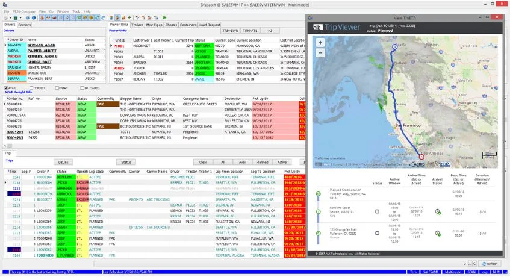Click the Driver ID column header
This screenshot has height=277, width=510.
click(x=16, y=40)
